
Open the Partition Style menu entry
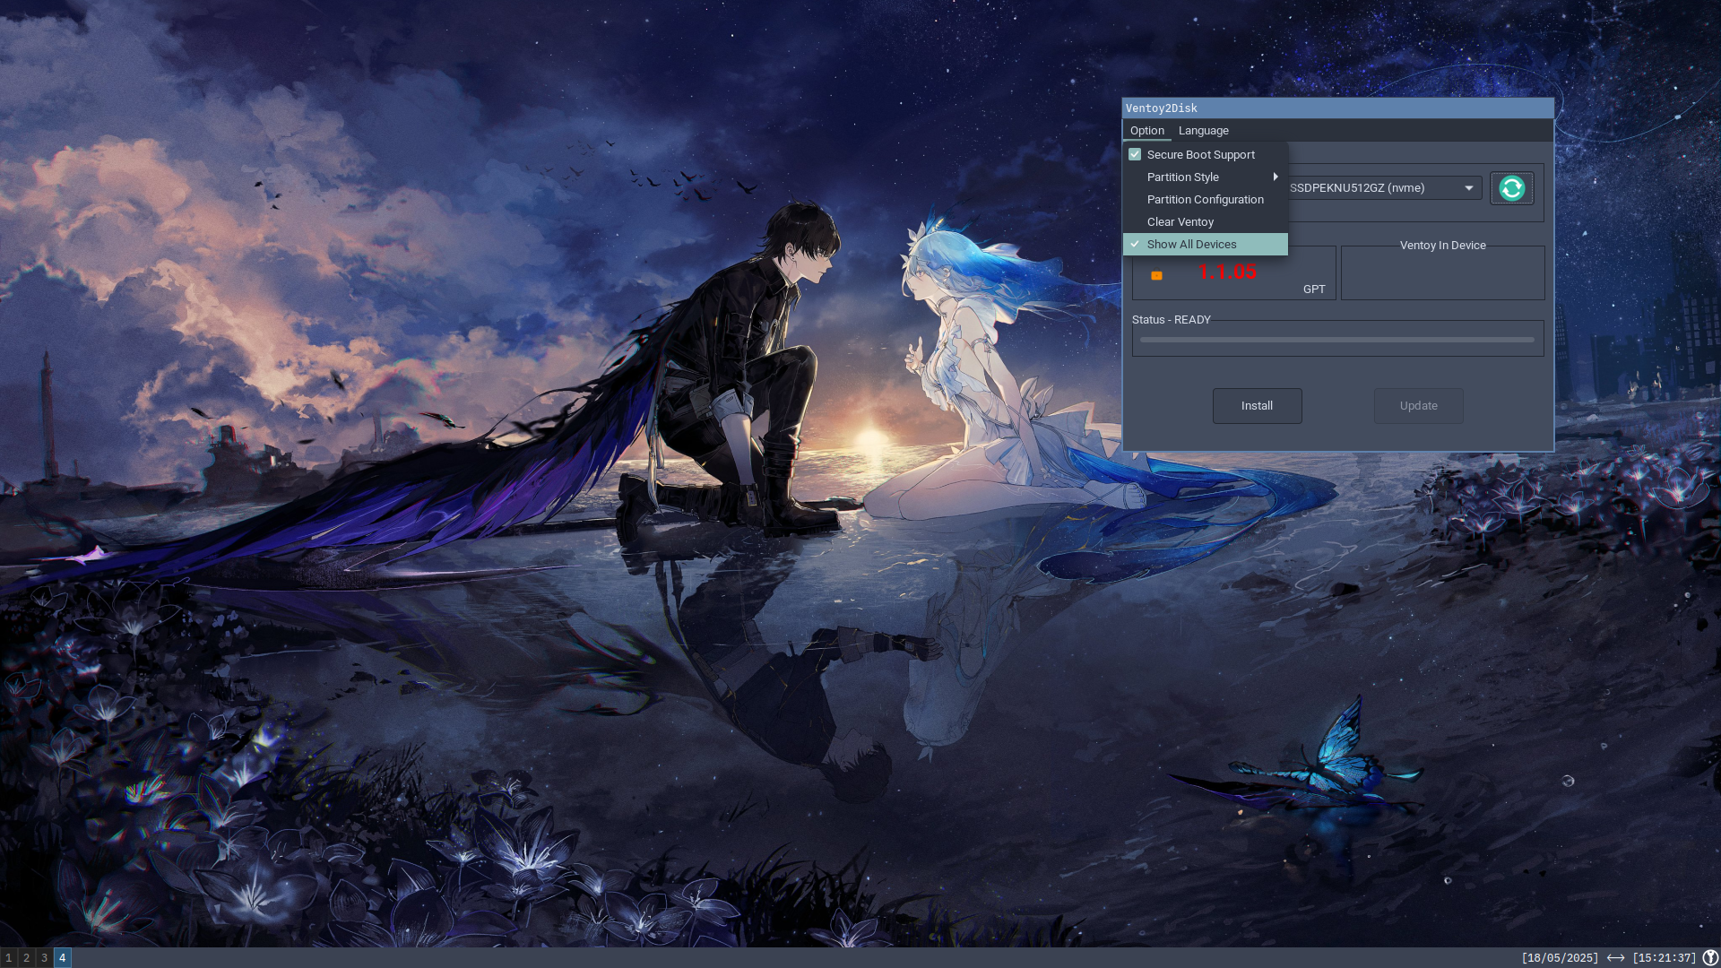[1182, 177]
